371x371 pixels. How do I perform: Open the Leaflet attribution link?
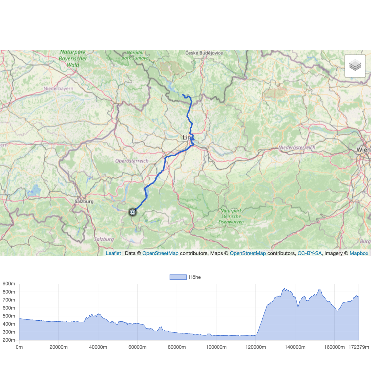113,253
